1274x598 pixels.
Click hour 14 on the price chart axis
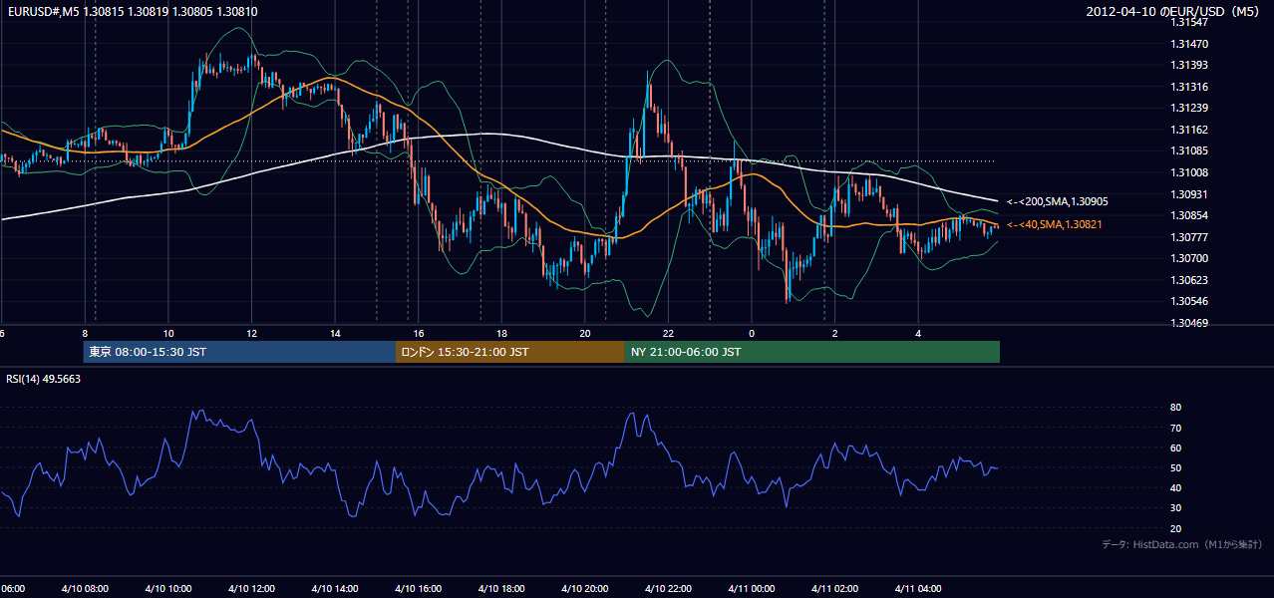pyautogui.click(x=334, y=334)
